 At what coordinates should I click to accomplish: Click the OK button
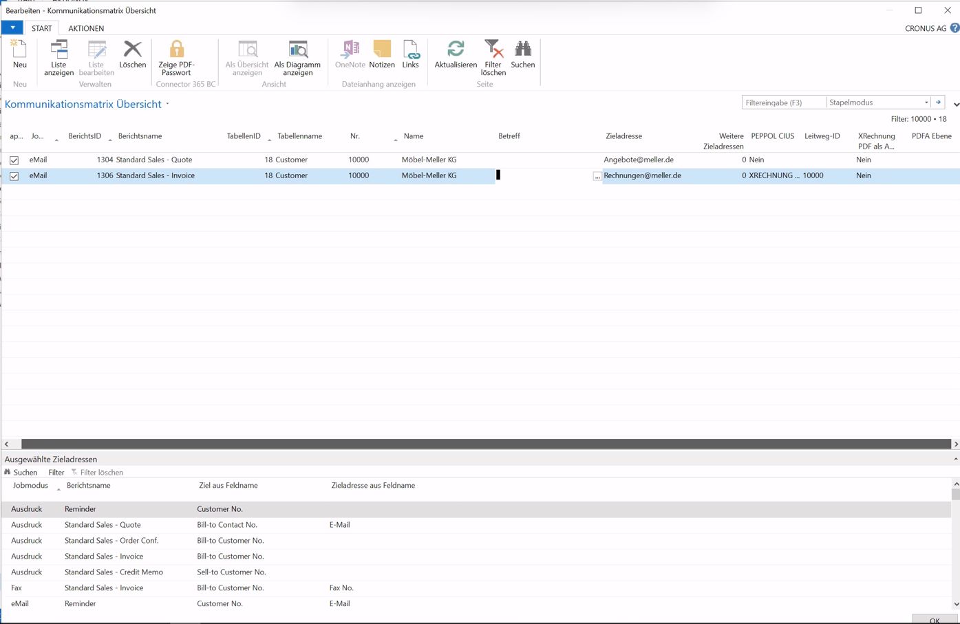point(935,620)
